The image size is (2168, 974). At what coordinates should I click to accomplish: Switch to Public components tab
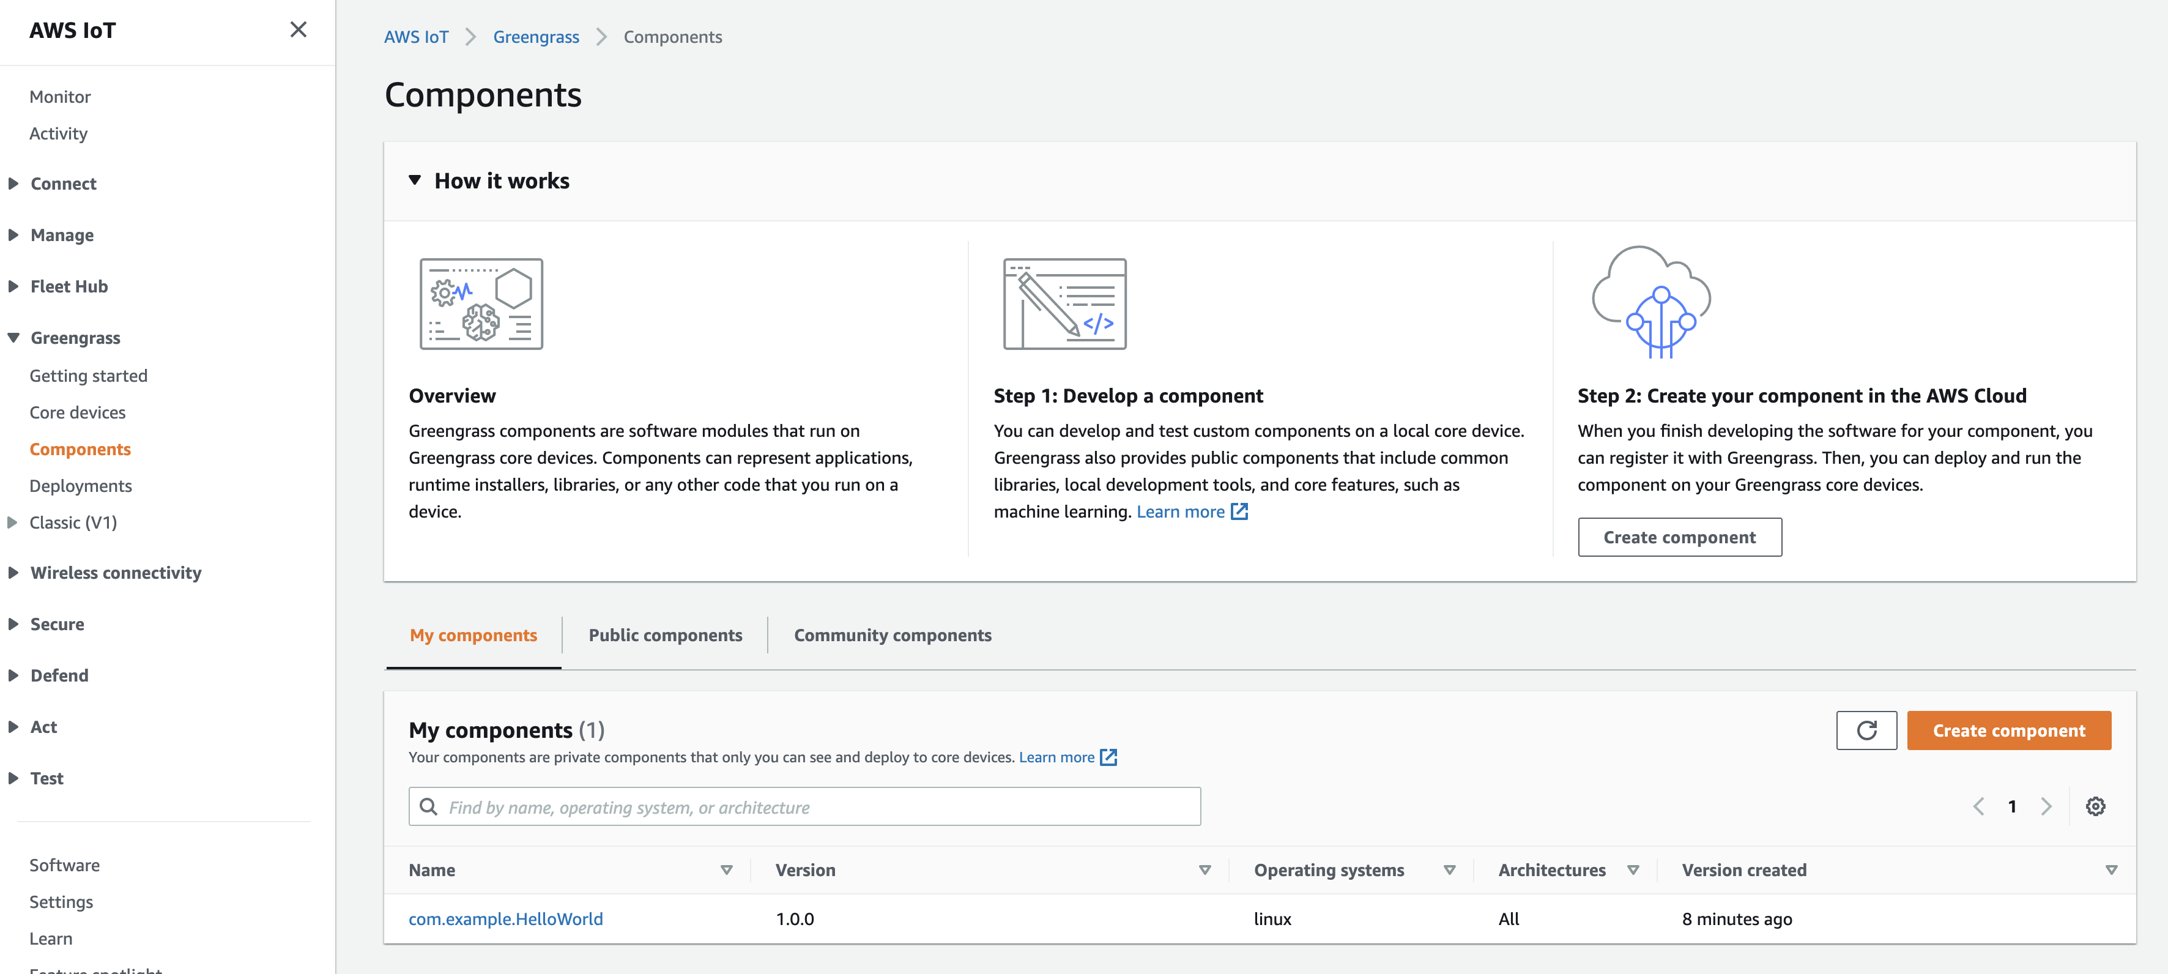pyautogui.click(x=665, y=634)
